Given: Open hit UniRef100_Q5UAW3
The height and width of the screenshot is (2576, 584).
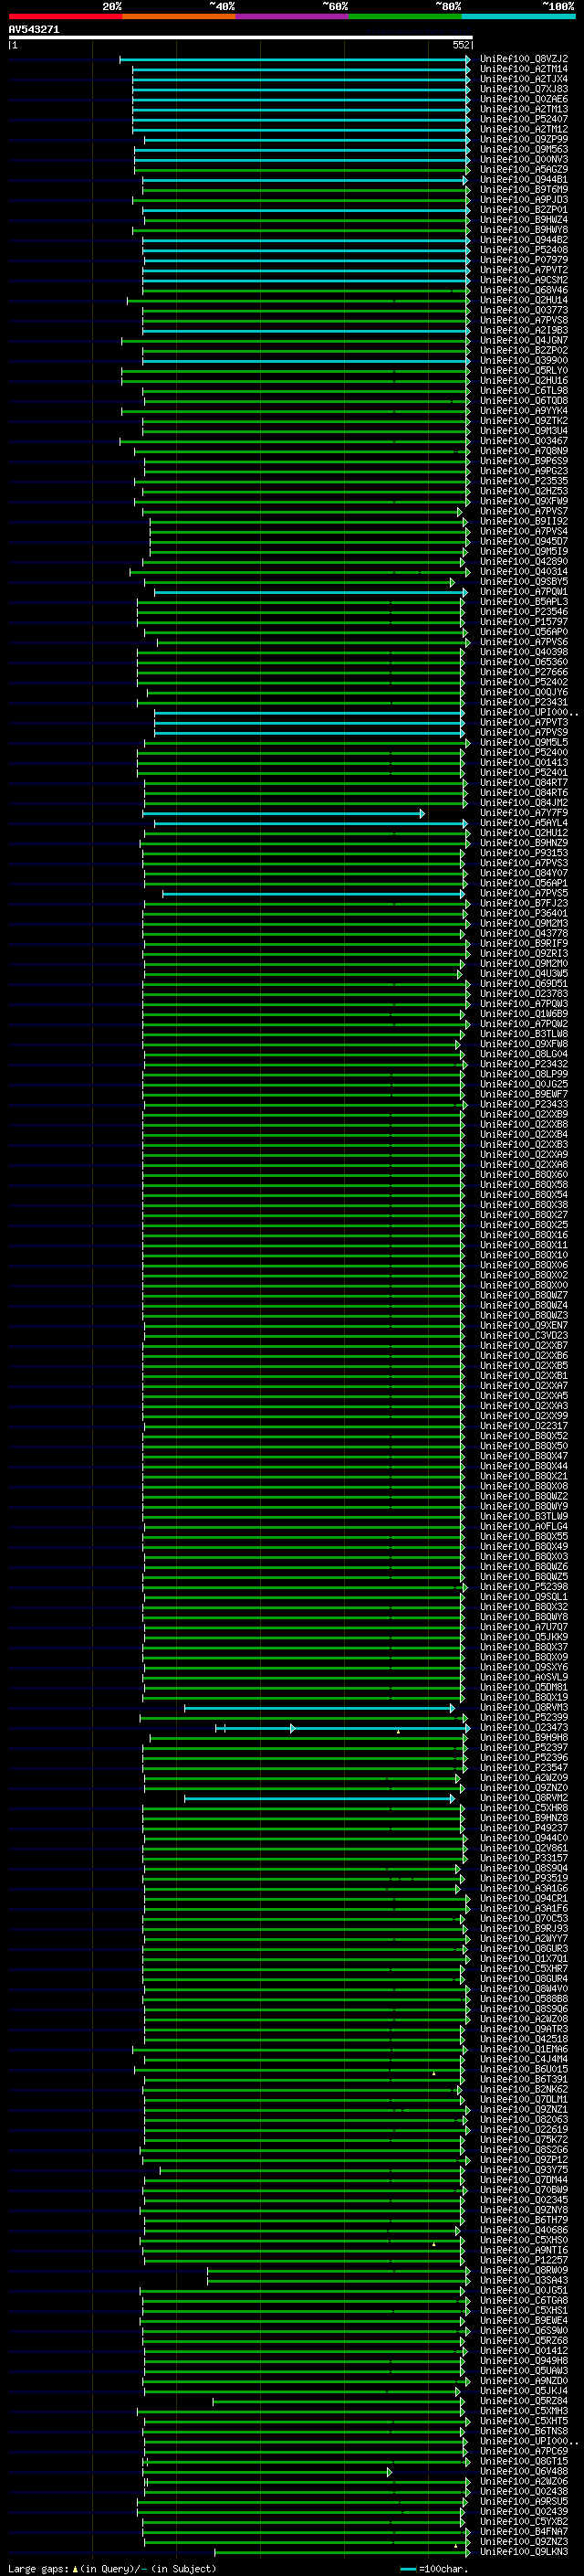Looking at the screenshot, I should coord(524,2371).
